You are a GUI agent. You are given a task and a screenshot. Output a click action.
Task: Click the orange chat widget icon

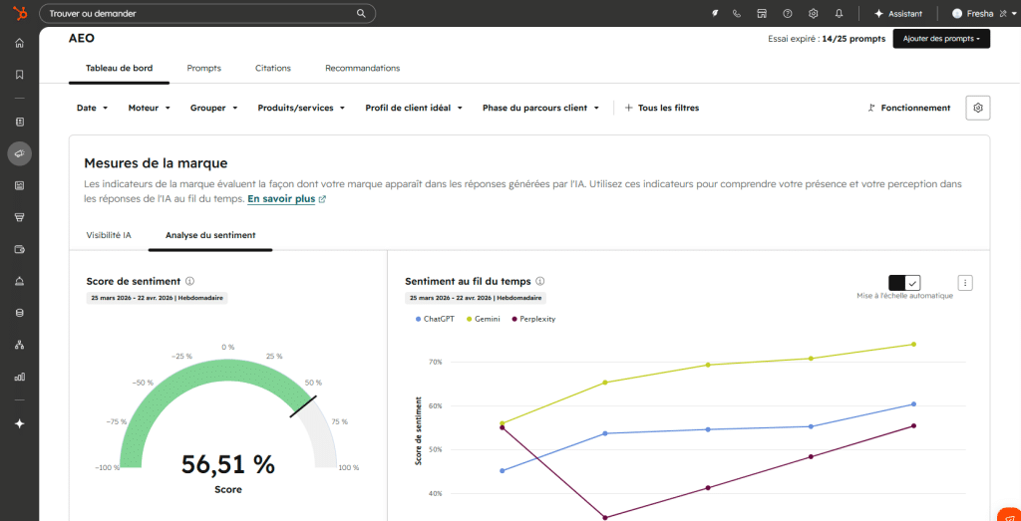click(1009, 514)
